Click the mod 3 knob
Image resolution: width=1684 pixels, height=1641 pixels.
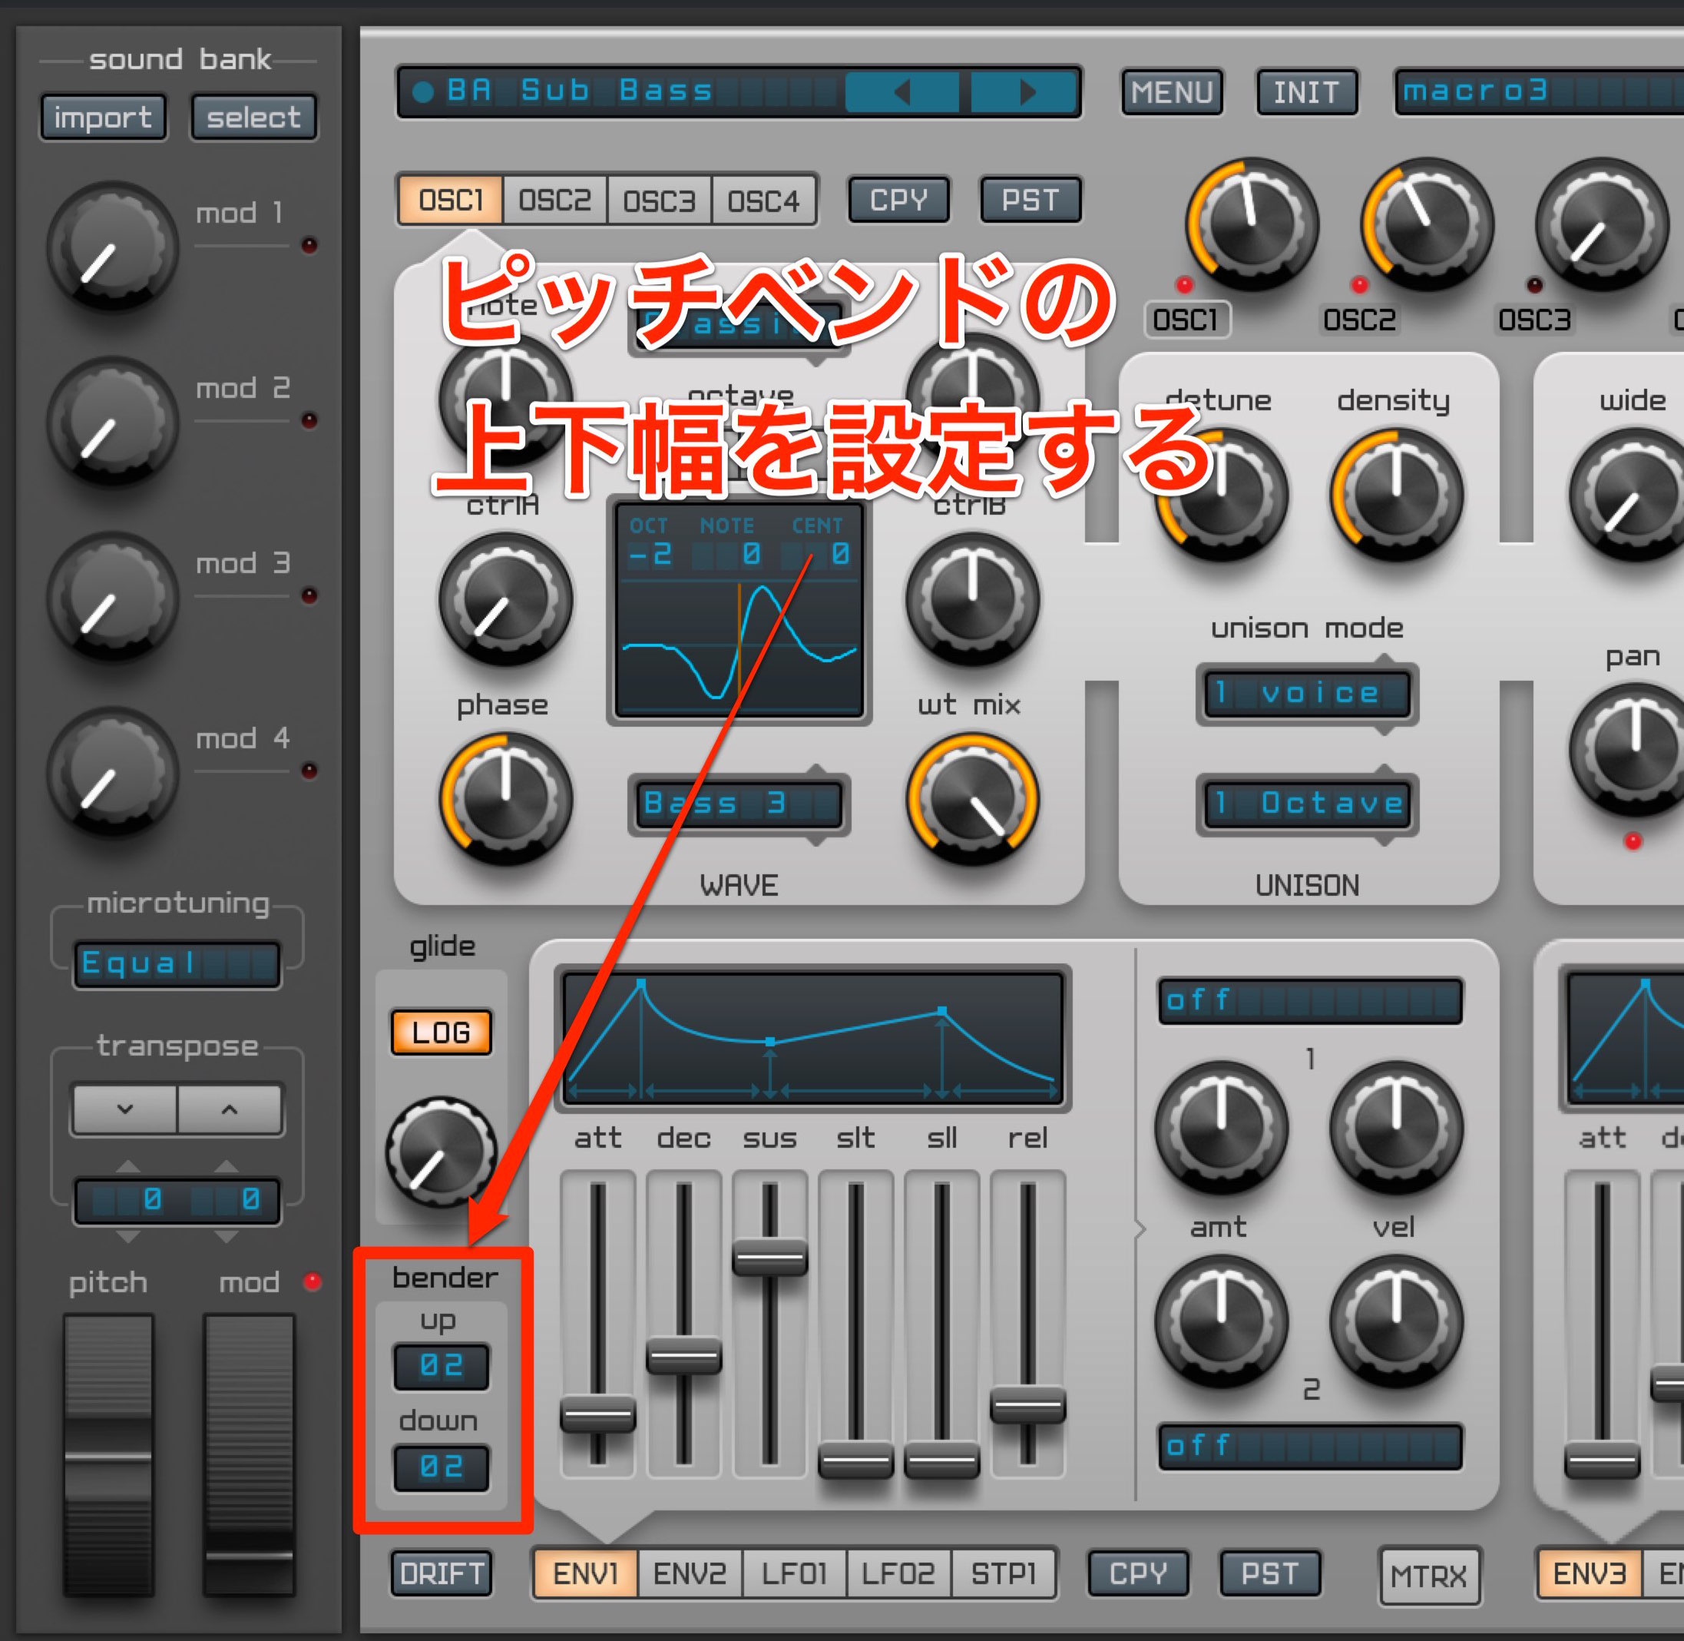(x=112, y=598)
